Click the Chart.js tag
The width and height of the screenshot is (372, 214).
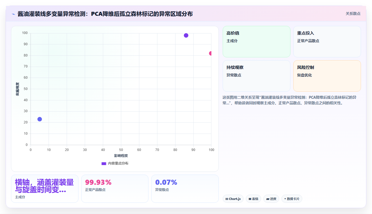[233, 199]
